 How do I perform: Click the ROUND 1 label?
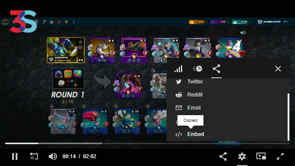pos(68,95)
